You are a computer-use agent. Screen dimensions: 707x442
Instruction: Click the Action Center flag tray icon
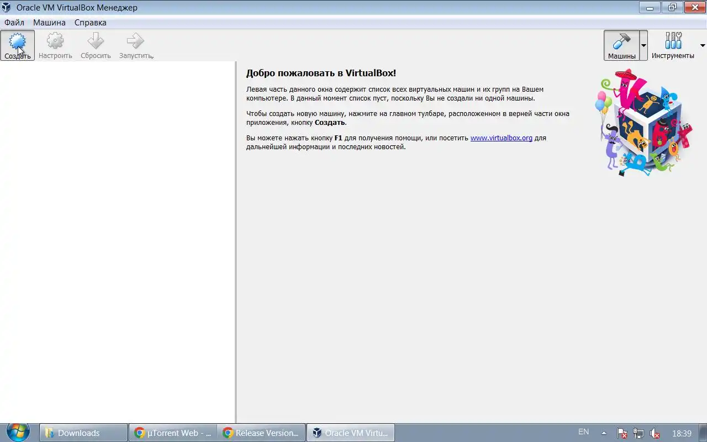tap(622, 433)
